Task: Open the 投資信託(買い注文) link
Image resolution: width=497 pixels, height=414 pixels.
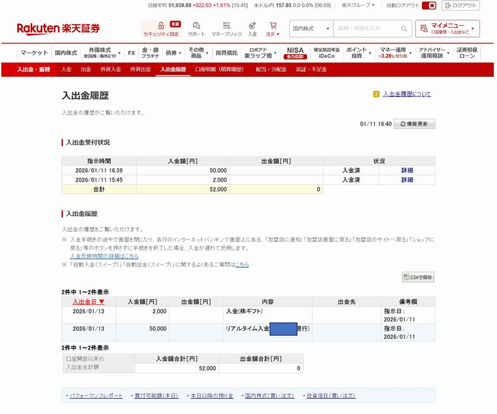Action: (x=331, y=396)
